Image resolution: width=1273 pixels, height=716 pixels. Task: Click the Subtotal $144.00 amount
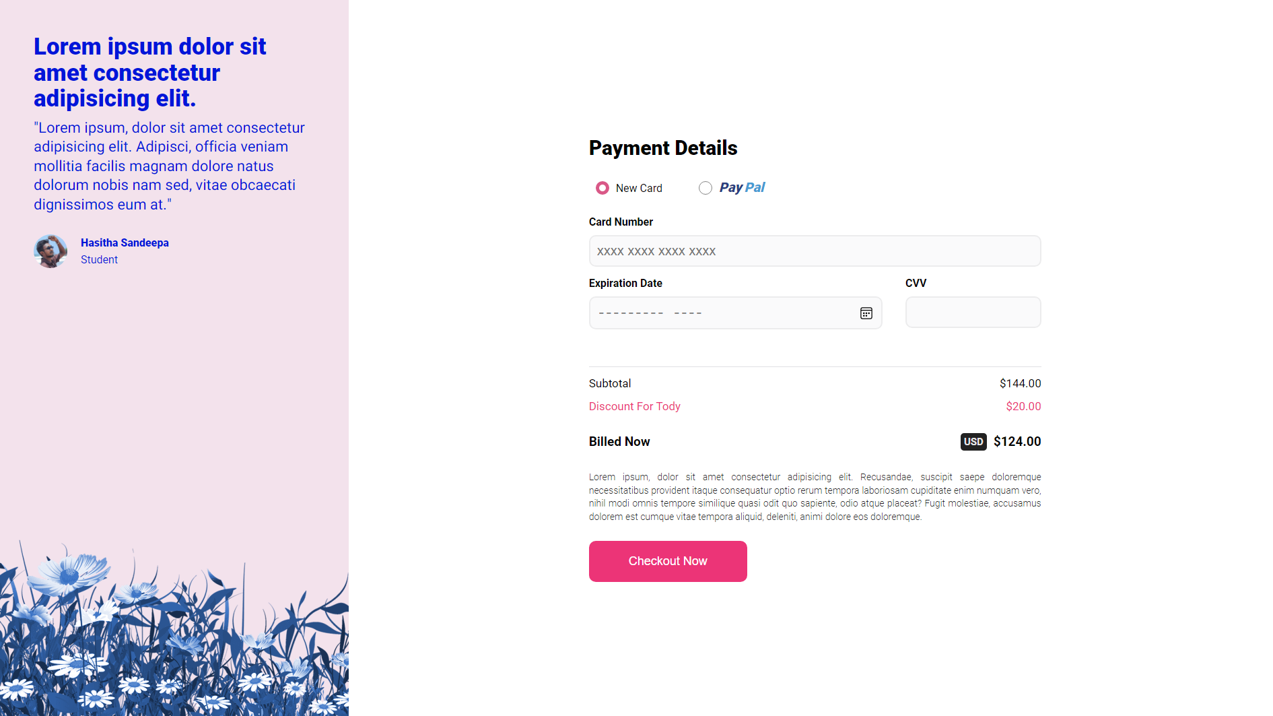click(x=1020, y=383)
